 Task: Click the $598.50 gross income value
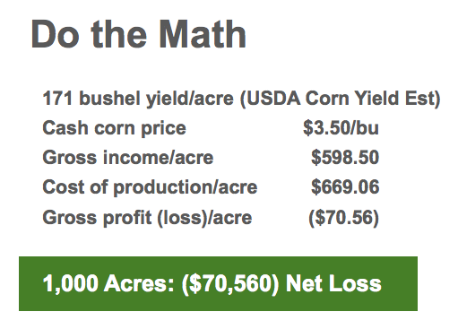(x=345, y=158)
